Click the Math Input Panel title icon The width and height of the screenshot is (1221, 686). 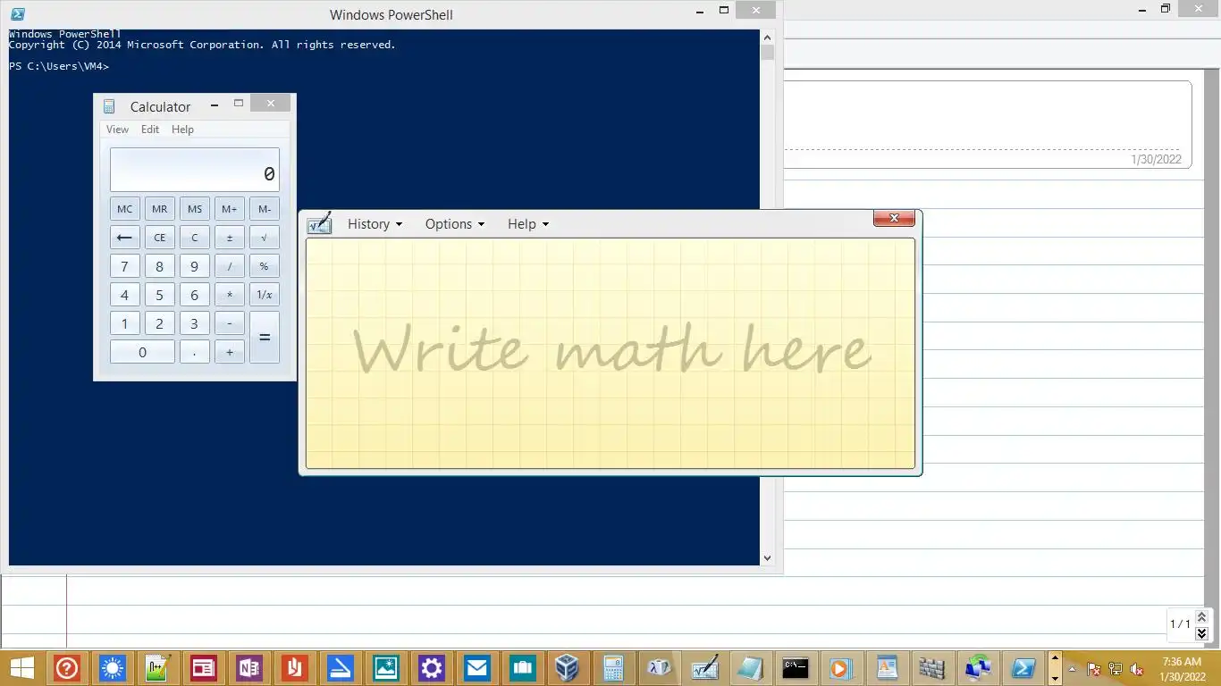point(319,223)
